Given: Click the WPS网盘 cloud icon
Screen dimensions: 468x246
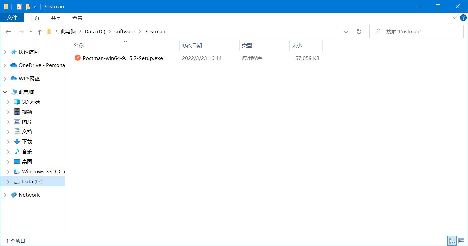Looking at the screenshot, I should pyautogui.click(x=14, y=79).
